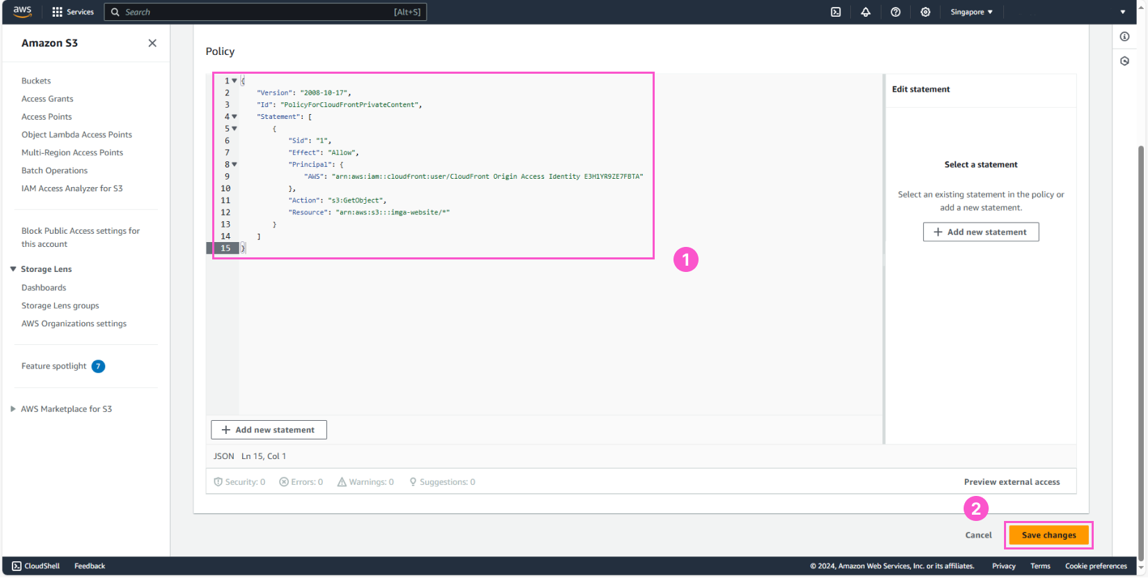Click the Ln 15, Col 1 status text
This screenshot has height=578, width=1148.
(264, 456)
